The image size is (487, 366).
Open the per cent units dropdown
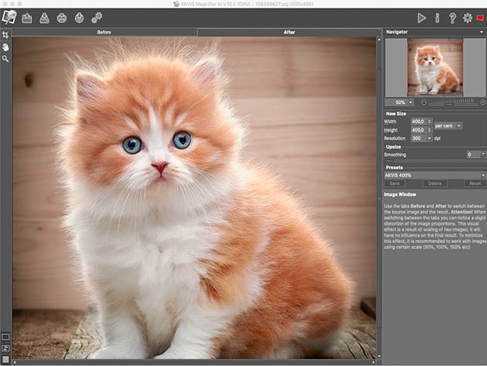448,125
